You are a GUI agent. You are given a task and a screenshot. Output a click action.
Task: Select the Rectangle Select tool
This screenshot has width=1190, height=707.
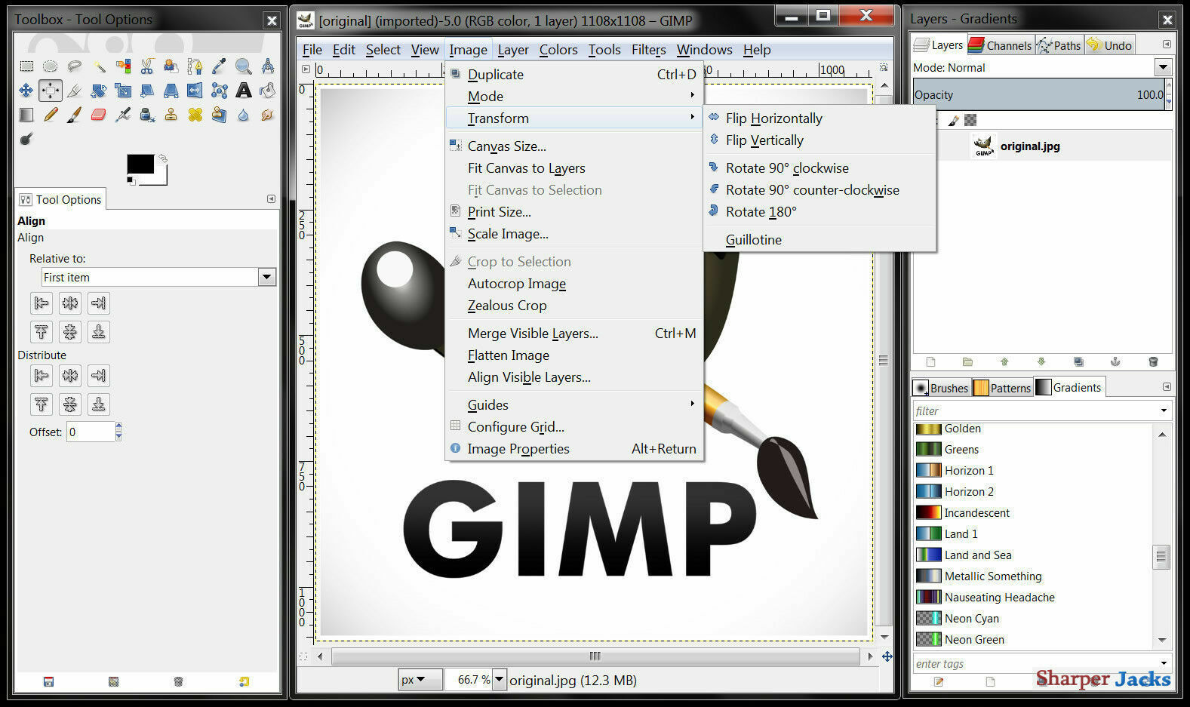pos(26,66)
